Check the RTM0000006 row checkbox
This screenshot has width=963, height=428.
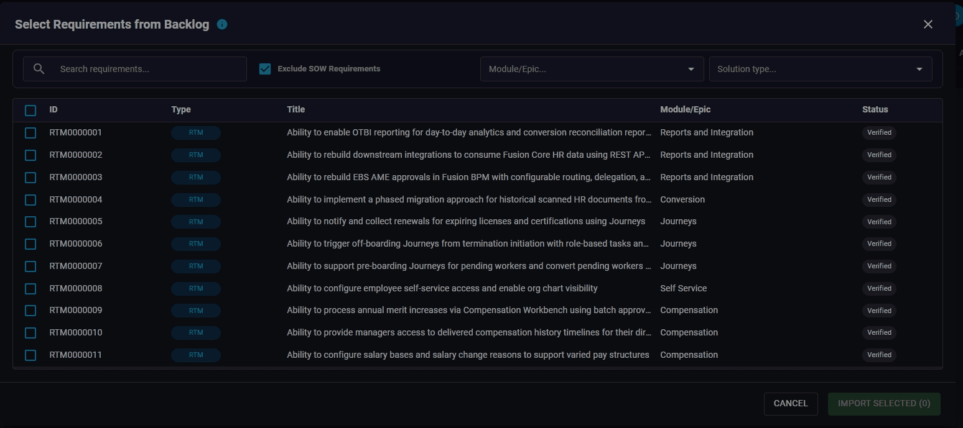pos(30,244)
